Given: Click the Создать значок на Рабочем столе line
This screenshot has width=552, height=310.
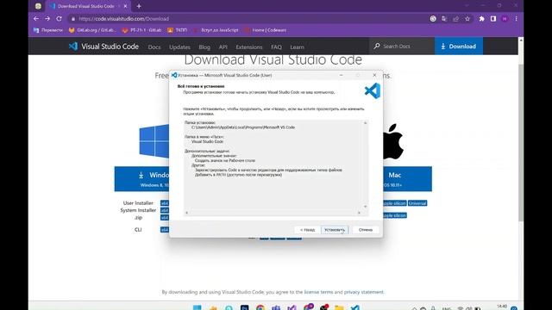Looking at the screenshot, I should pyautogui.click(x=225, y=160).
